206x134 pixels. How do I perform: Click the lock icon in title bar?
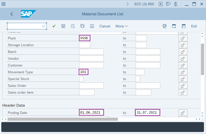[176, 4]
